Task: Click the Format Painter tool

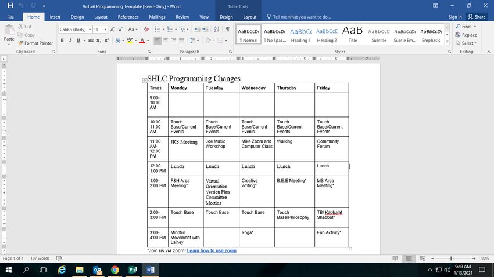Action: pyautogui.click(x=35, y=43)
